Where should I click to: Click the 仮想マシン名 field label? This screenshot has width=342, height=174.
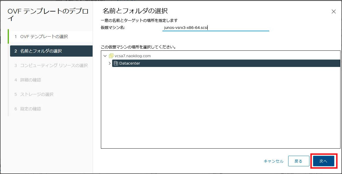point(113,27)
